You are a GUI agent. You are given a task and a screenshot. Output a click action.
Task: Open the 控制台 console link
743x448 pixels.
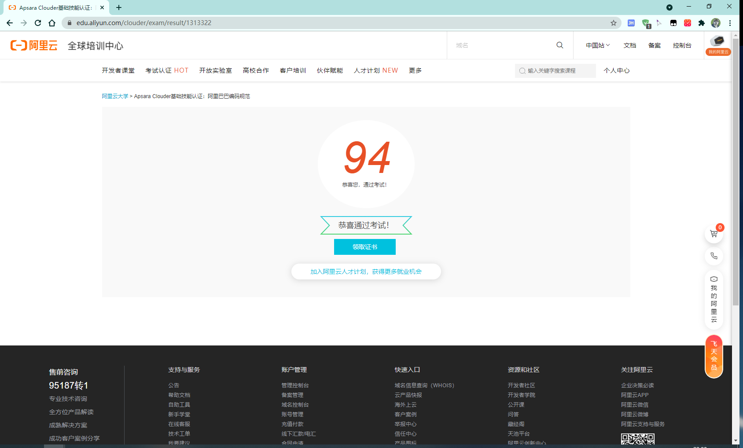(682, 45)
